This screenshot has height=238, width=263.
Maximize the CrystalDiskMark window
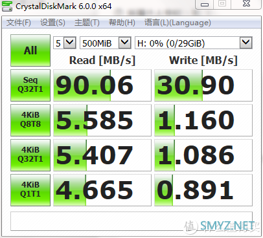click(x=222, y=4)
